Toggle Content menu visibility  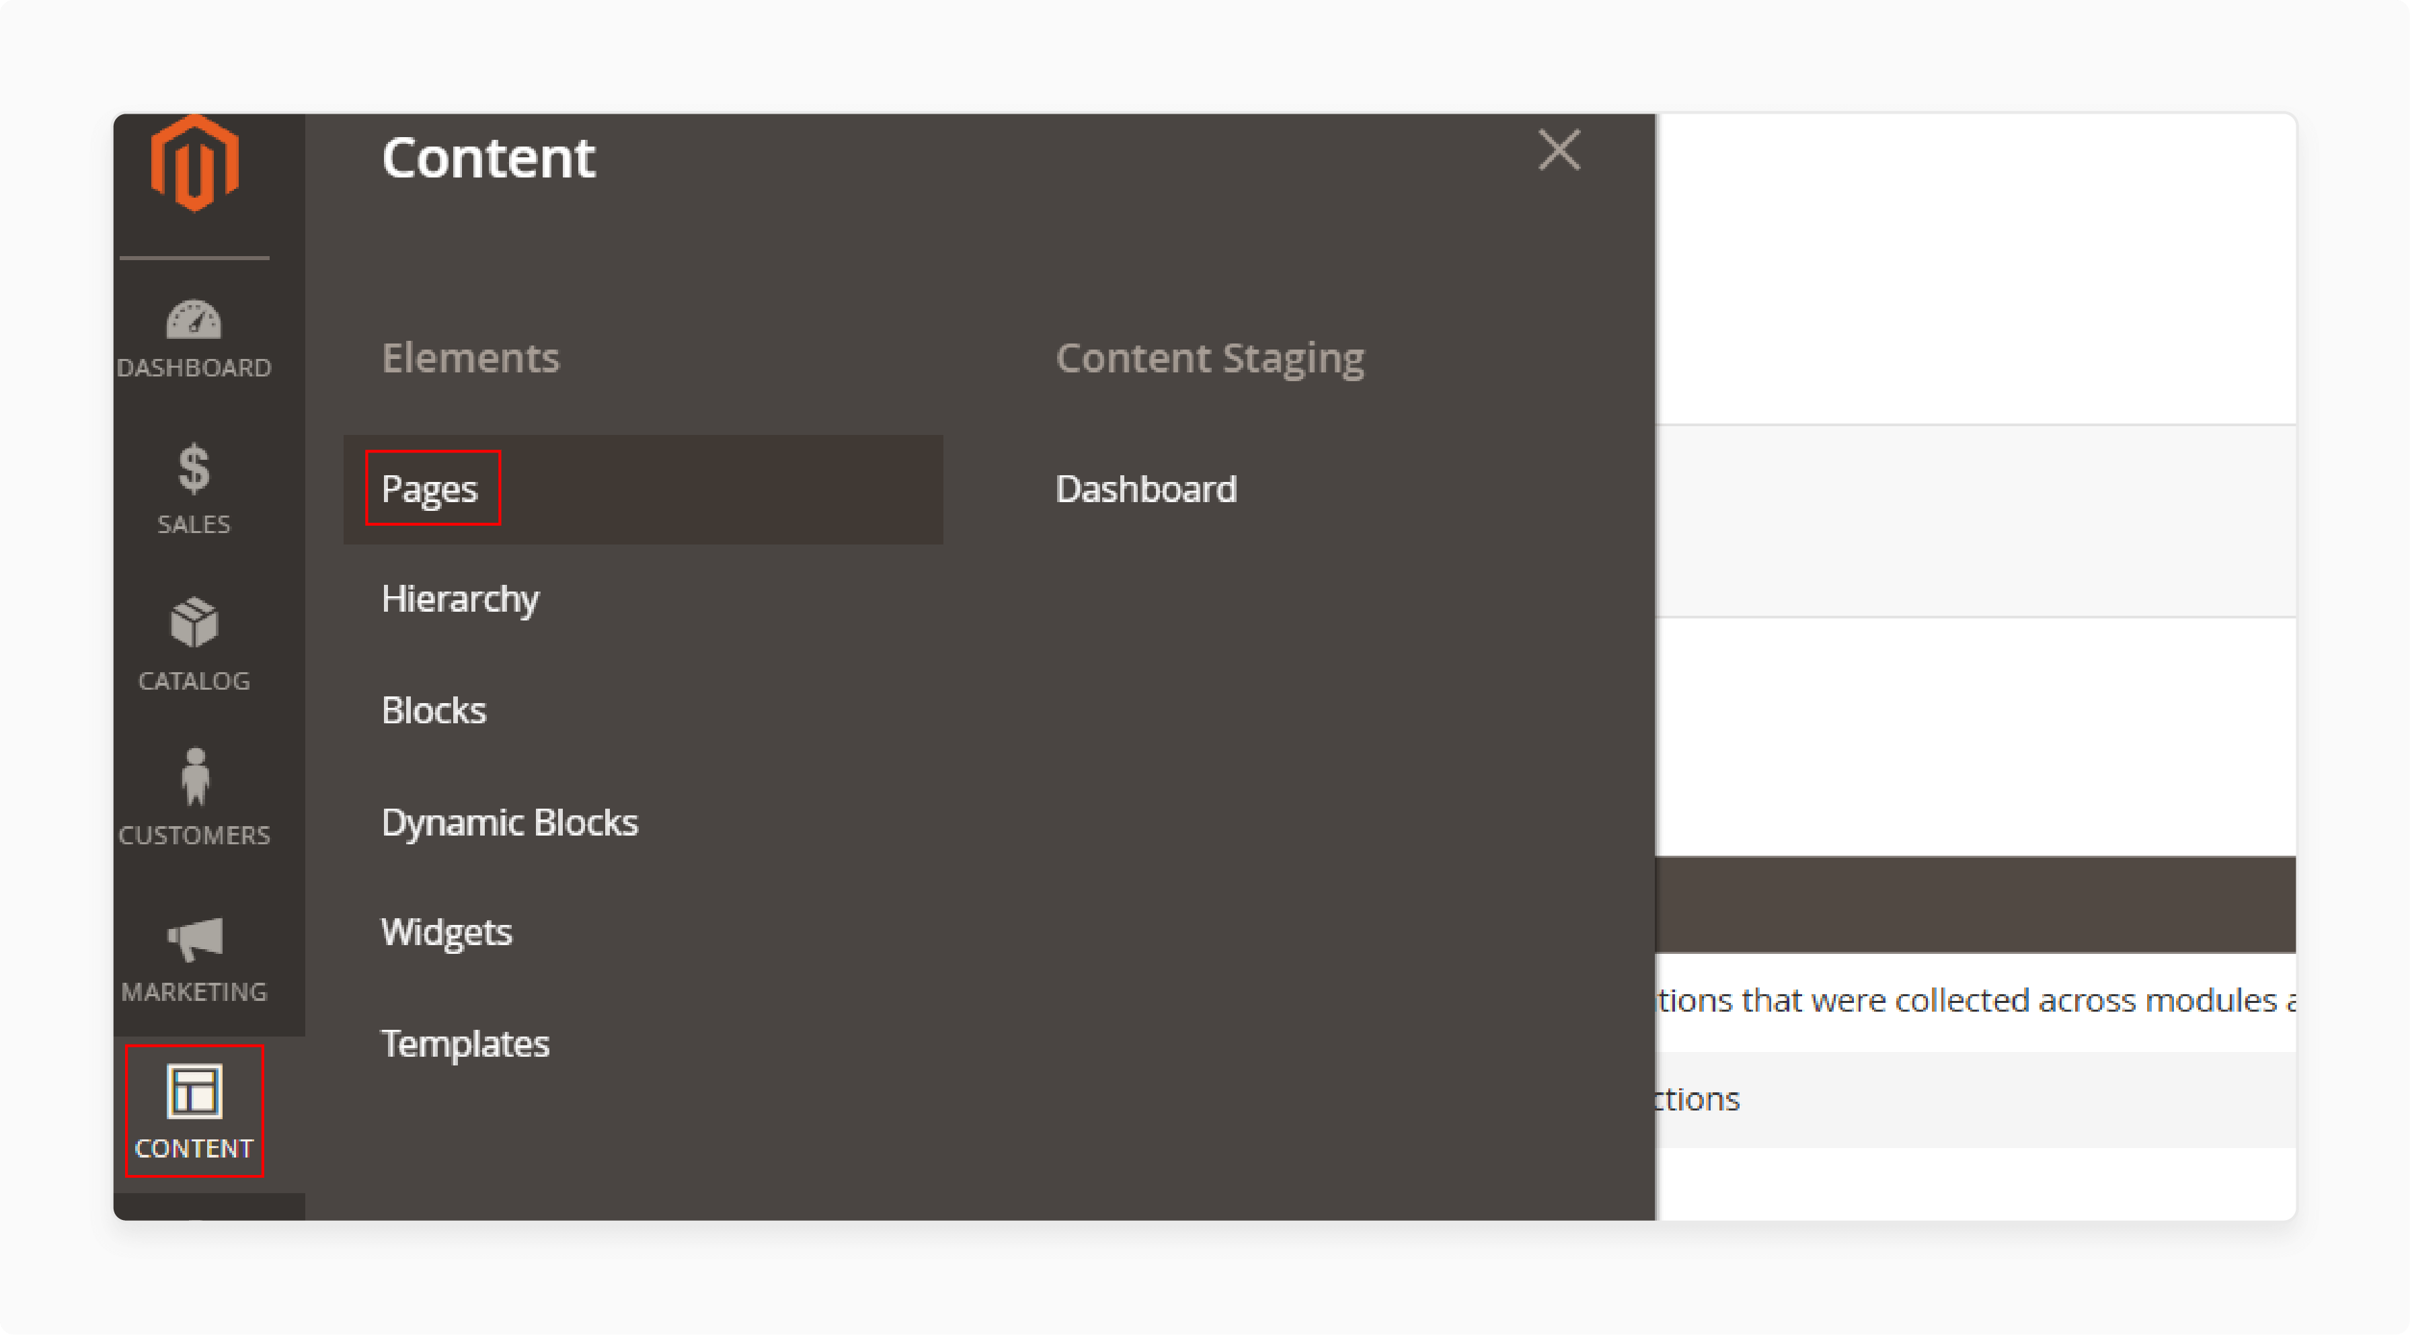[192, 1118]
